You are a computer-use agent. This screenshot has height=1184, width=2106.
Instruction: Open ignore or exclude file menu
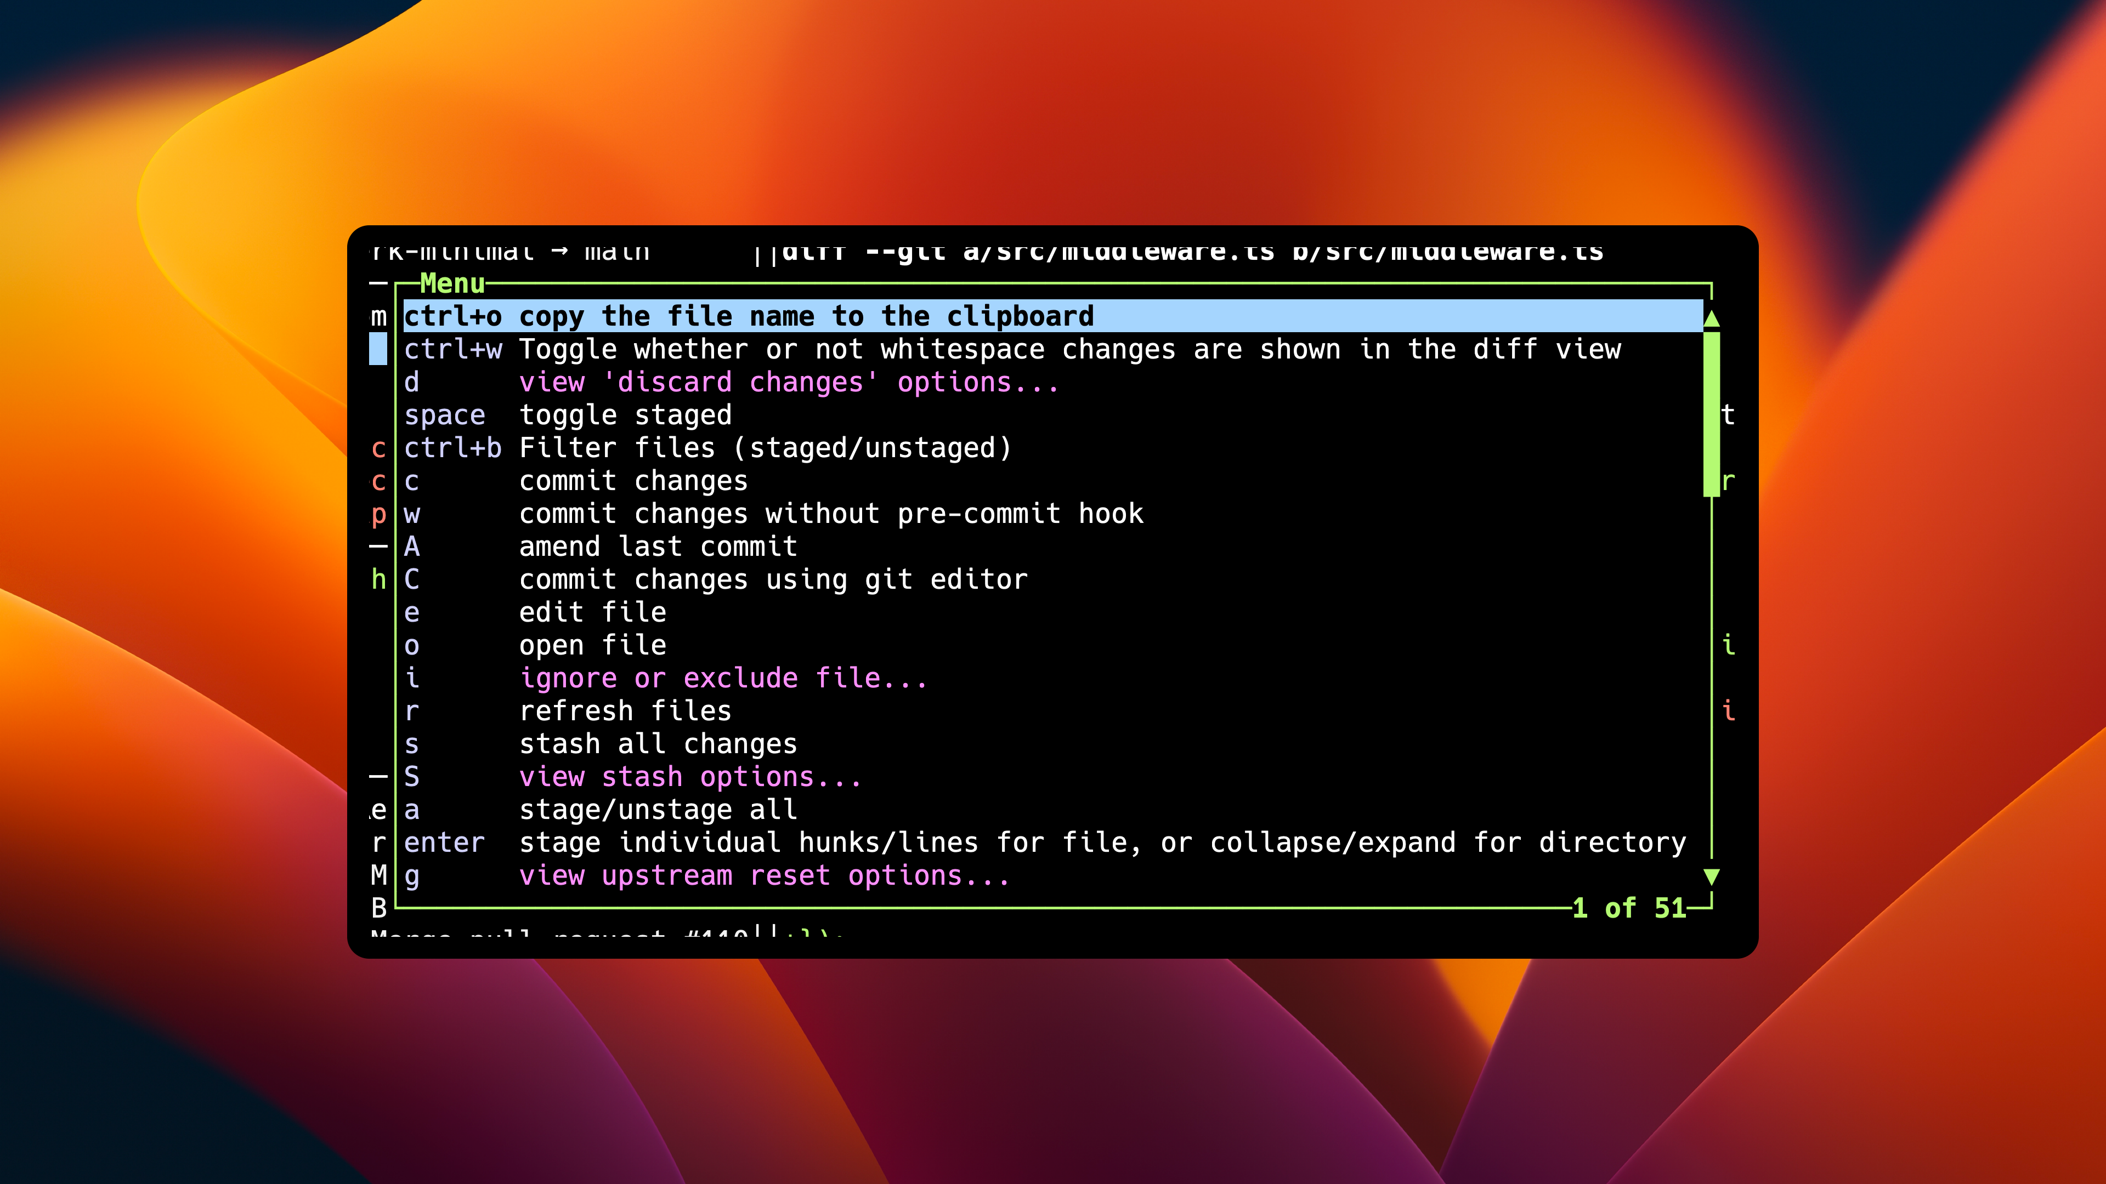point(723,676)
